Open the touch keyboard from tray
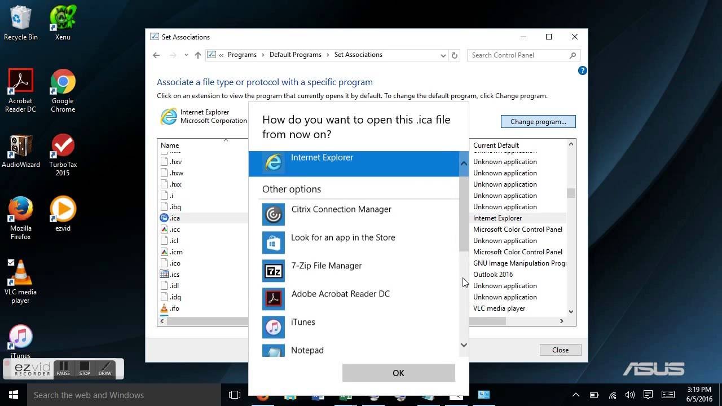722x406 pixels. pos(668,395)
